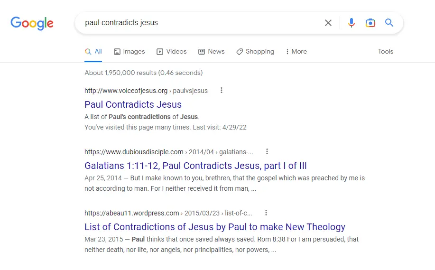Open the 'Paul Contradicts Jesus' result link

pyautogui.click(x=133, y=104)
